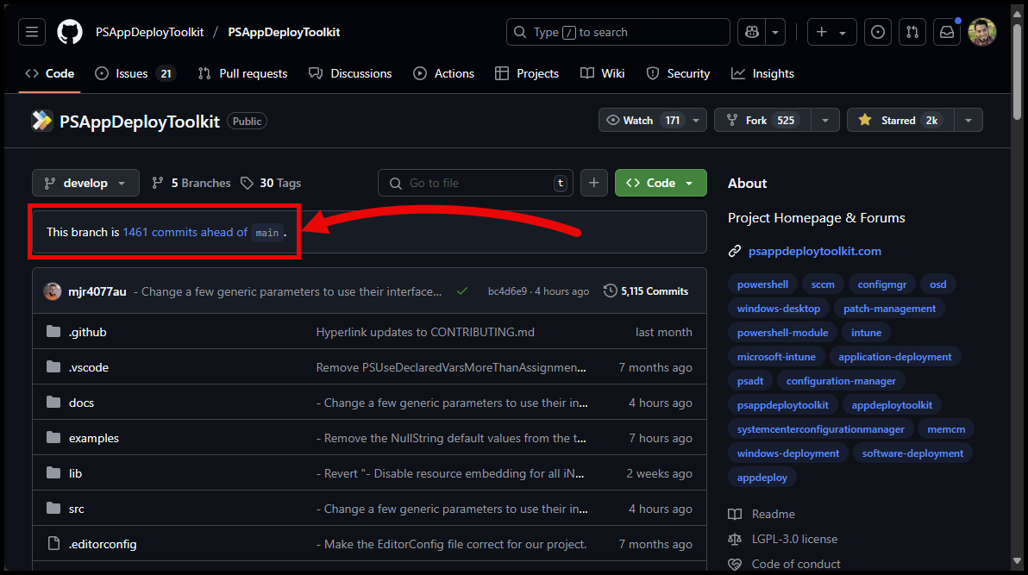Open the src folder
The width and height of the screenshot is (1028, 575).
(77, 509)
